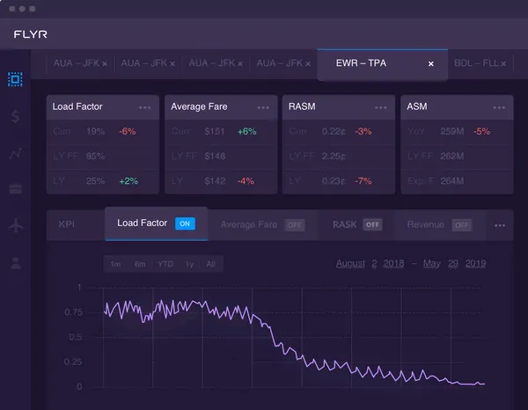
Task: Click the $148 LY FF fare value
Action: click(215, 157)
